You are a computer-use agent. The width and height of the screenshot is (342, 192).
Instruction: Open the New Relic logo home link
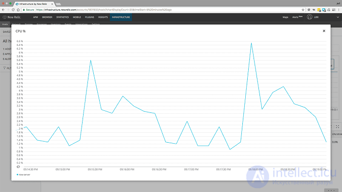pos(12,17)
